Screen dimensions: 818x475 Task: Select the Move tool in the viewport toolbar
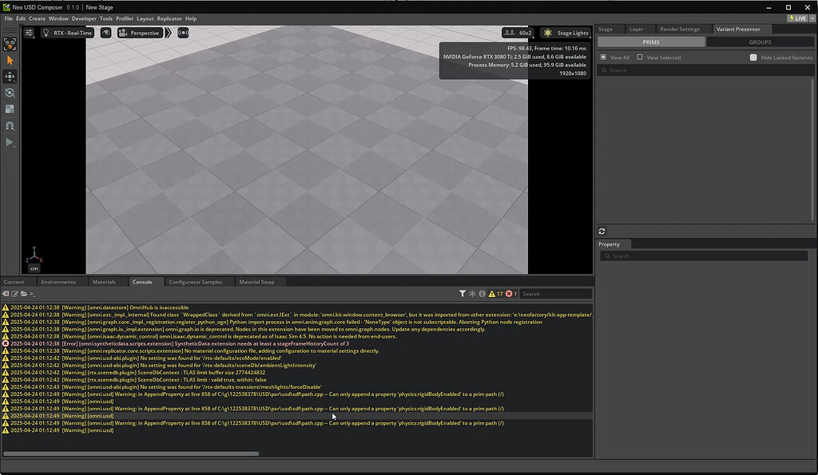click(10, 76)
